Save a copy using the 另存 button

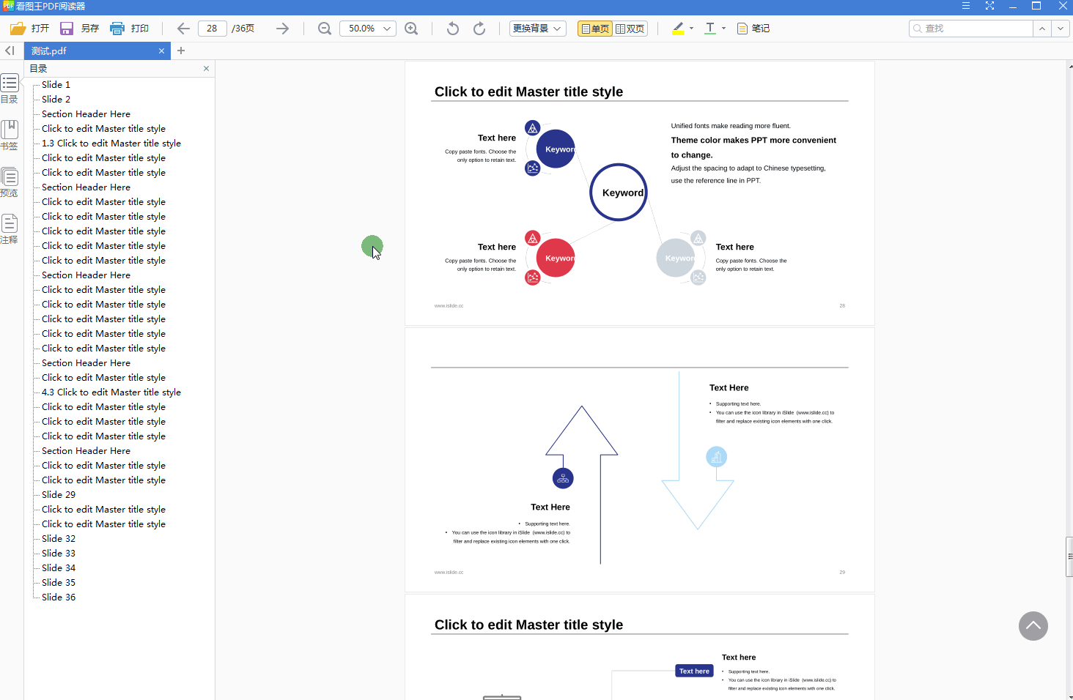coord(79,29)
